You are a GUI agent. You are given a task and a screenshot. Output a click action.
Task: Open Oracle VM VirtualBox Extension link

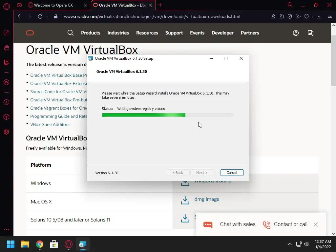point(58,83)
